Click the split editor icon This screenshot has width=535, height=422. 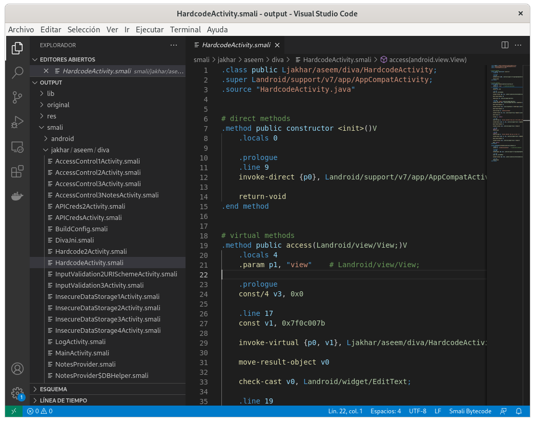point(505,45)
